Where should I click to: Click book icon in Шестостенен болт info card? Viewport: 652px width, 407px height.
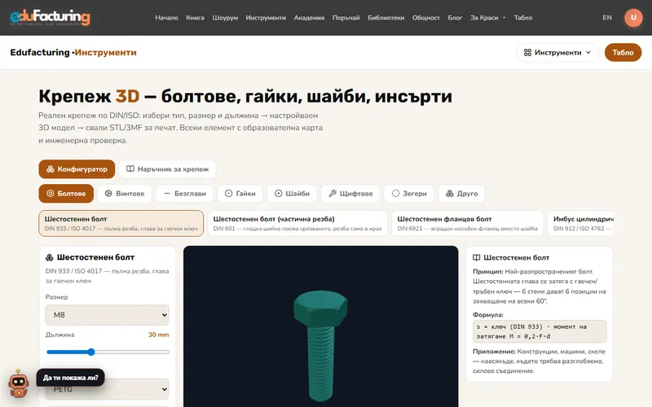coord(477,257)
